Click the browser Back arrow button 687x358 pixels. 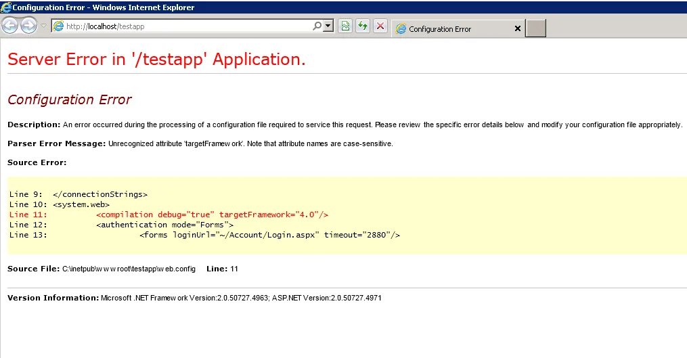(9, 26)
